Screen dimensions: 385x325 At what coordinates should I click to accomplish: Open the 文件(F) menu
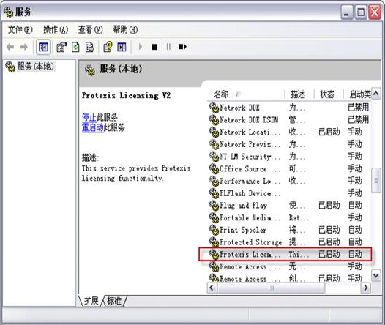tap(20, 30)
